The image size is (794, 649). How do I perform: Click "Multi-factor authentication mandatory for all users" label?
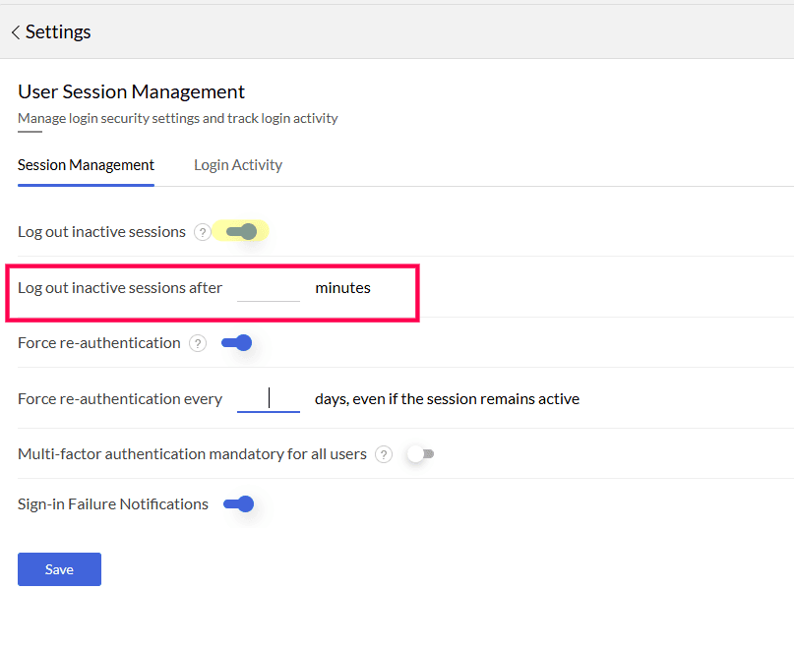(192, 454)
